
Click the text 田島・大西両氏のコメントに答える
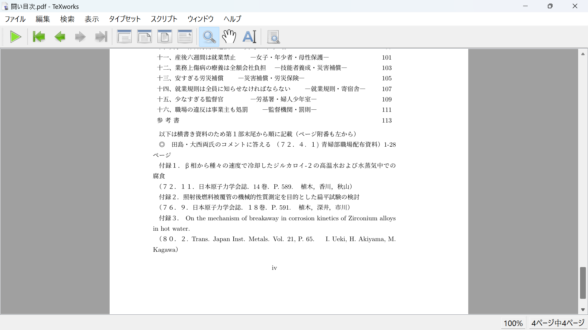221,145
